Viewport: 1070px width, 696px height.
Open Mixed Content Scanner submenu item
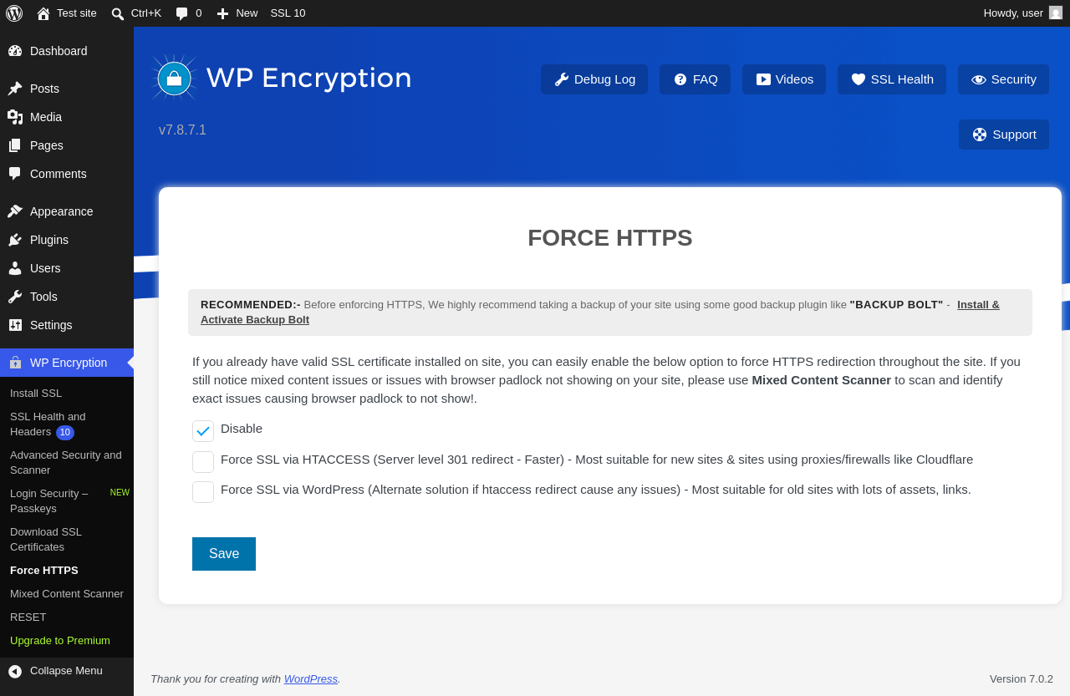tap(67, 594)
